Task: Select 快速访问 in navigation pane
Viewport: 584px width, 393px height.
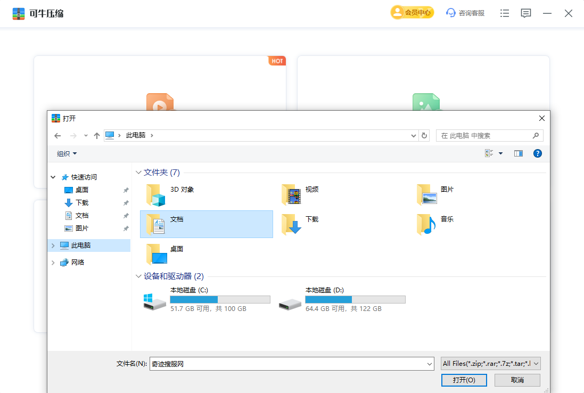Action: [84, 177]
